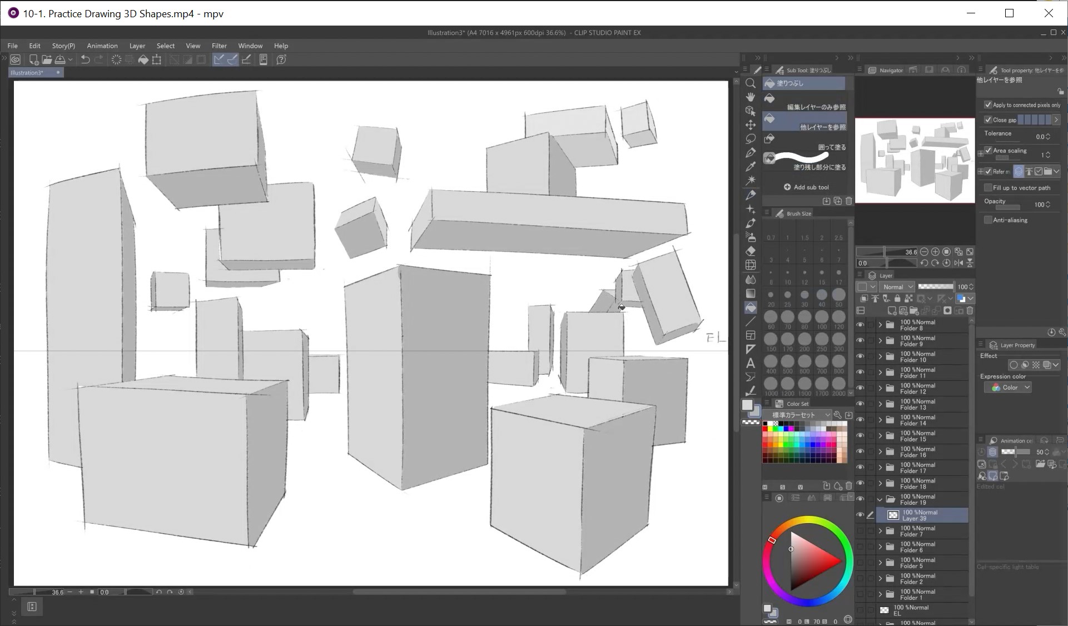
Task: Click the Scale/Rotate transform icon
Action: coord(157,59)
